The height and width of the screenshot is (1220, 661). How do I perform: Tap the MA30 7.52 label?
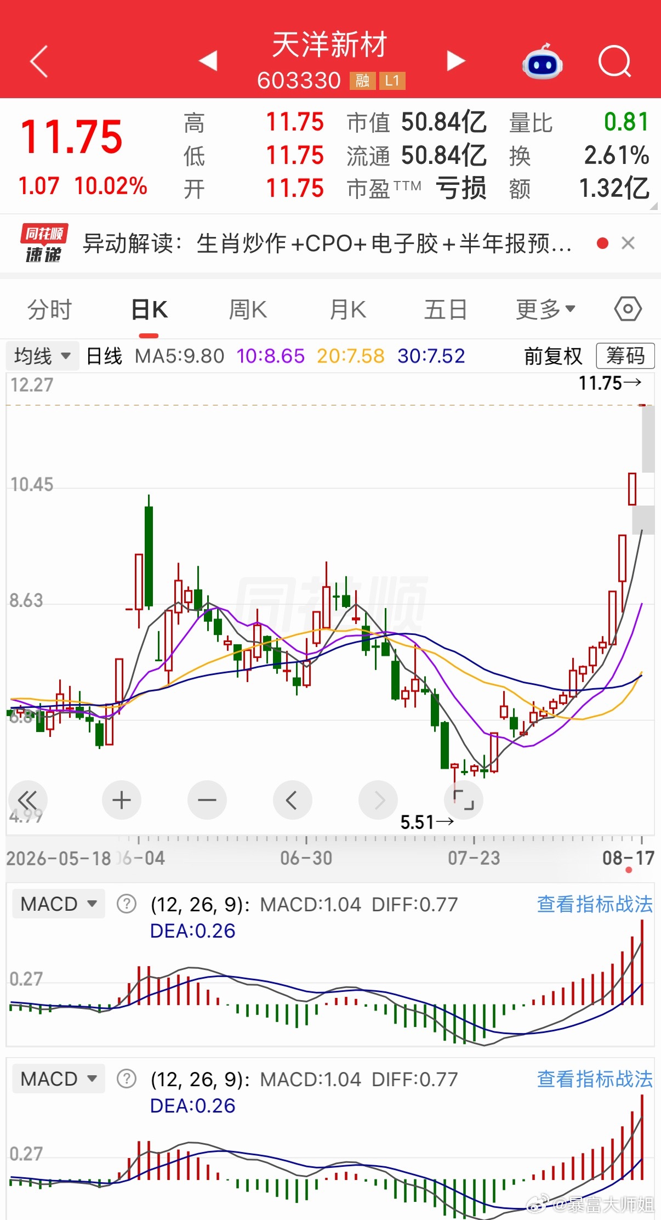[x=431, y=356]
